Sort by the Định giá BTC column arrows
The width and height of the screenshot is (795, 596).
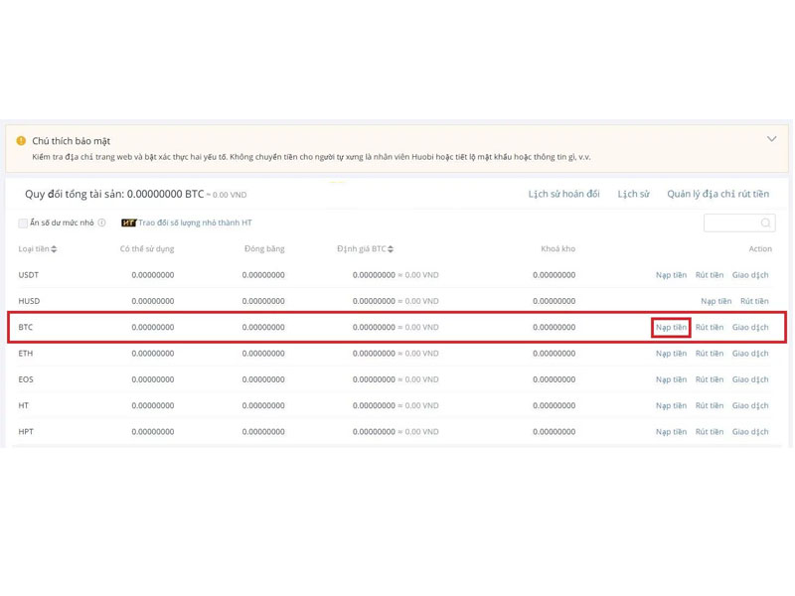coord(390,249)
